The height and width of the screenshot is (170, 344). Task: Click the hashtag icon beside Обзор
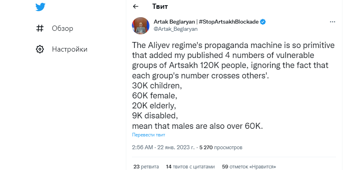pyautogui.click(x=40, y=28)
